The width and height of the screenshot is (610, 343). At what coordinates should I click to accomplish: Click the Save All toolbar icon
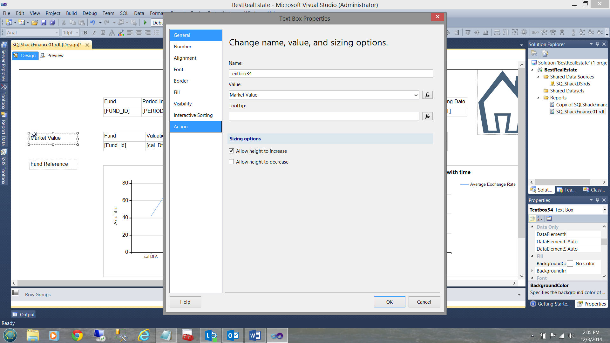[x=52, y=23]
